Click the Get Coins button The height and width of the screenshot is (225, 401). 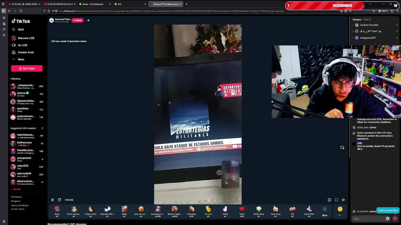[x=27, y=68]
